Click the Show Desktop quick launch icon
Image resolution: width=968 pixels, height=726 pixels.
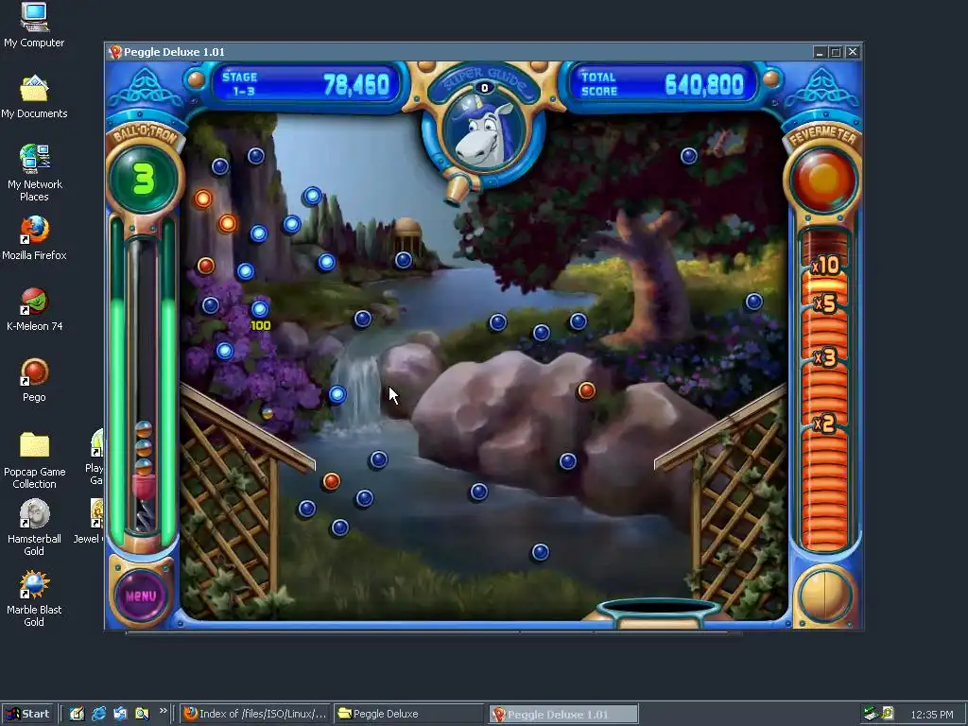point(77,714)
